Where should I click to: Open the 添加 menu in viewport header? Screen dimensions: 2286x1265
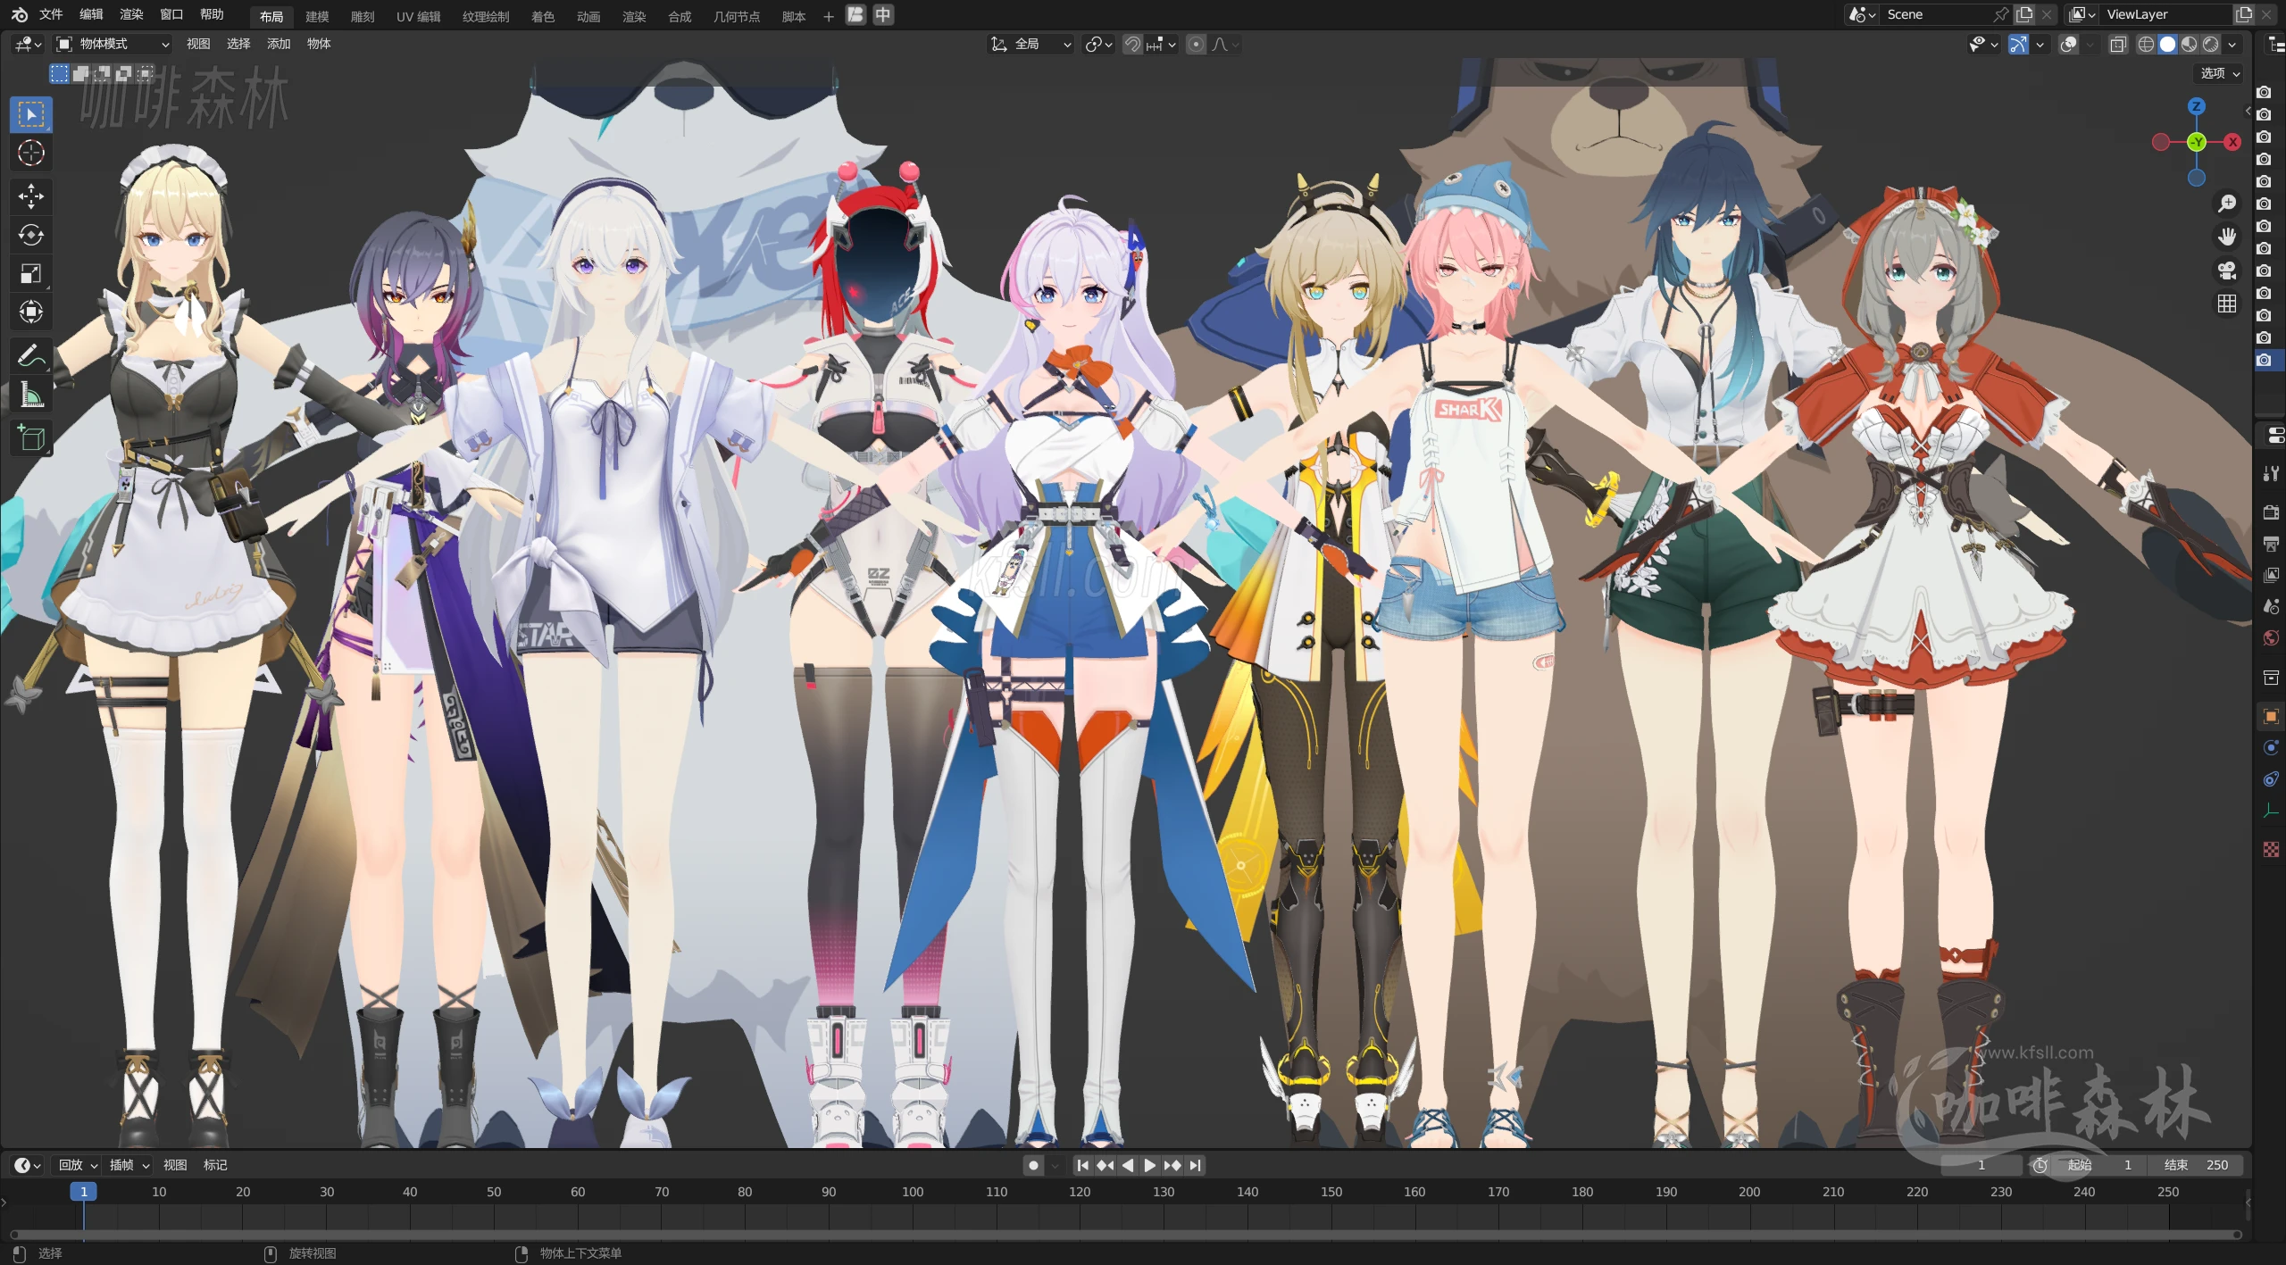click(x=279, y=44)
